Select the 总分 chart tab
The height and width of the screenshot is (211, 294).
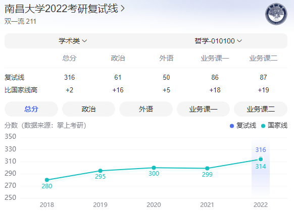tap(31, 109)
